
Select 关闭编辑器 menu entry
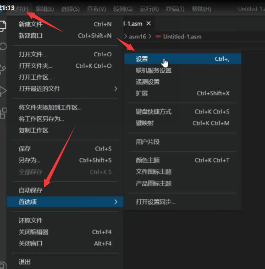65,232
